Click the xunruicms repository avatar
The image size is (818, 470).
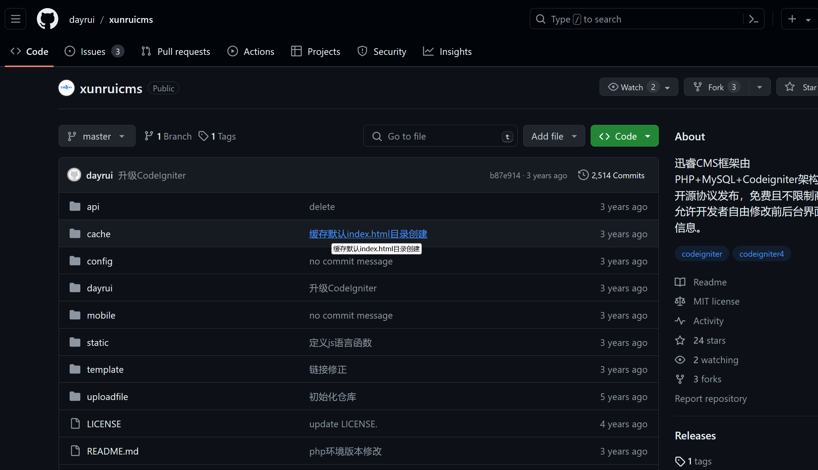[x=67, y=88]
